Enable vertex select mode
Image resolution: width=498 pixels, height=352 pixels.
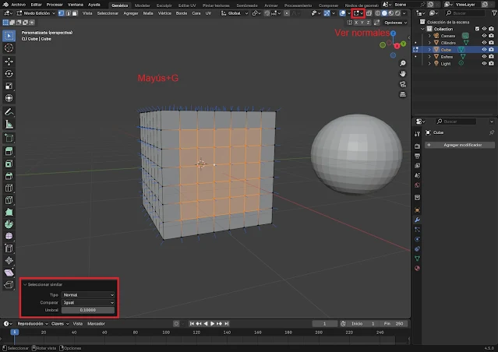62,13
